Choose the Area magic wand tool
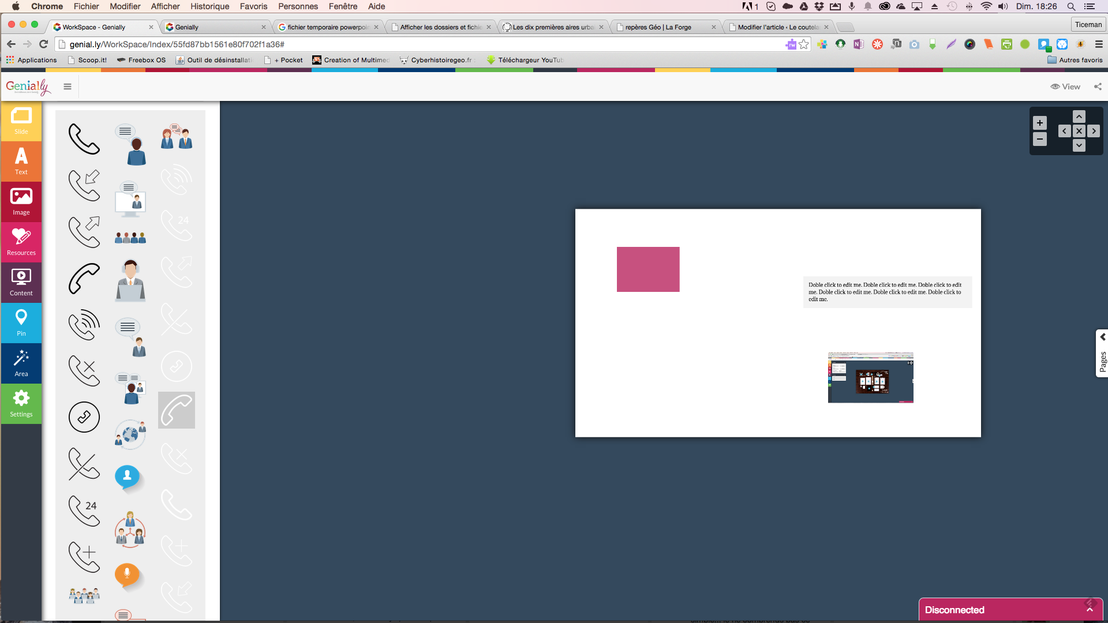 (21, 363)
